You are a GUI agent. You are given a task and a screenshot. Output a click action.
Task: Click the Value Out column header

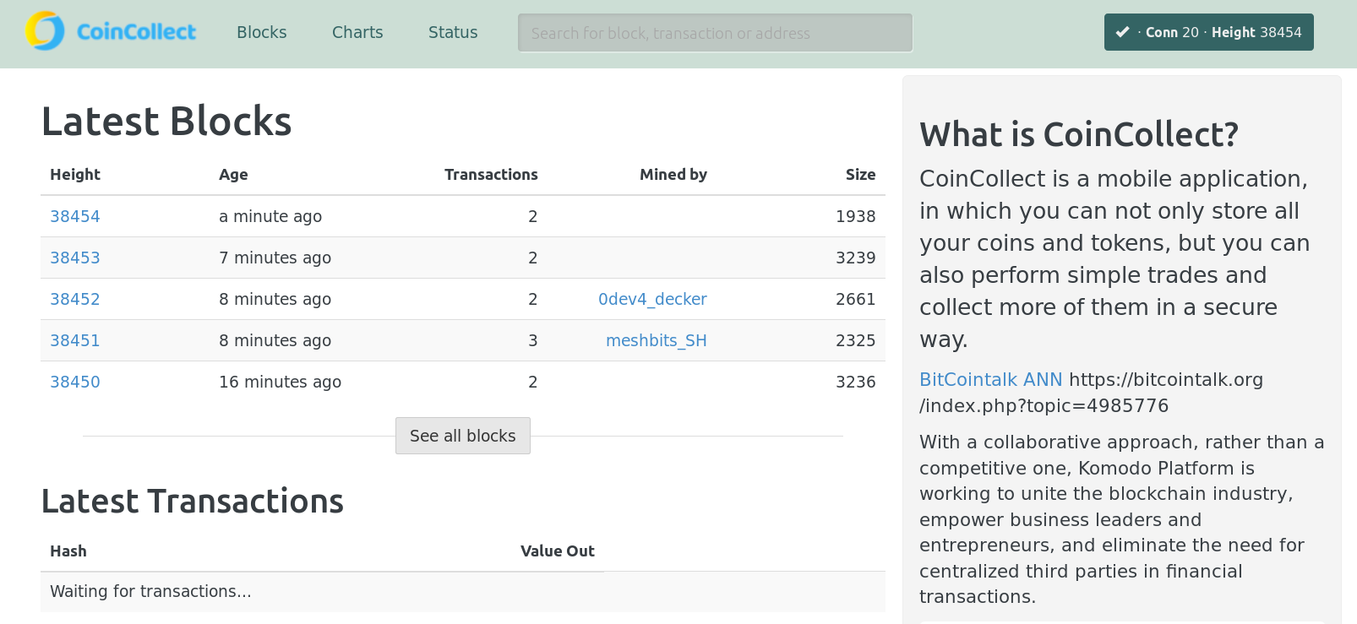[558, 551]
